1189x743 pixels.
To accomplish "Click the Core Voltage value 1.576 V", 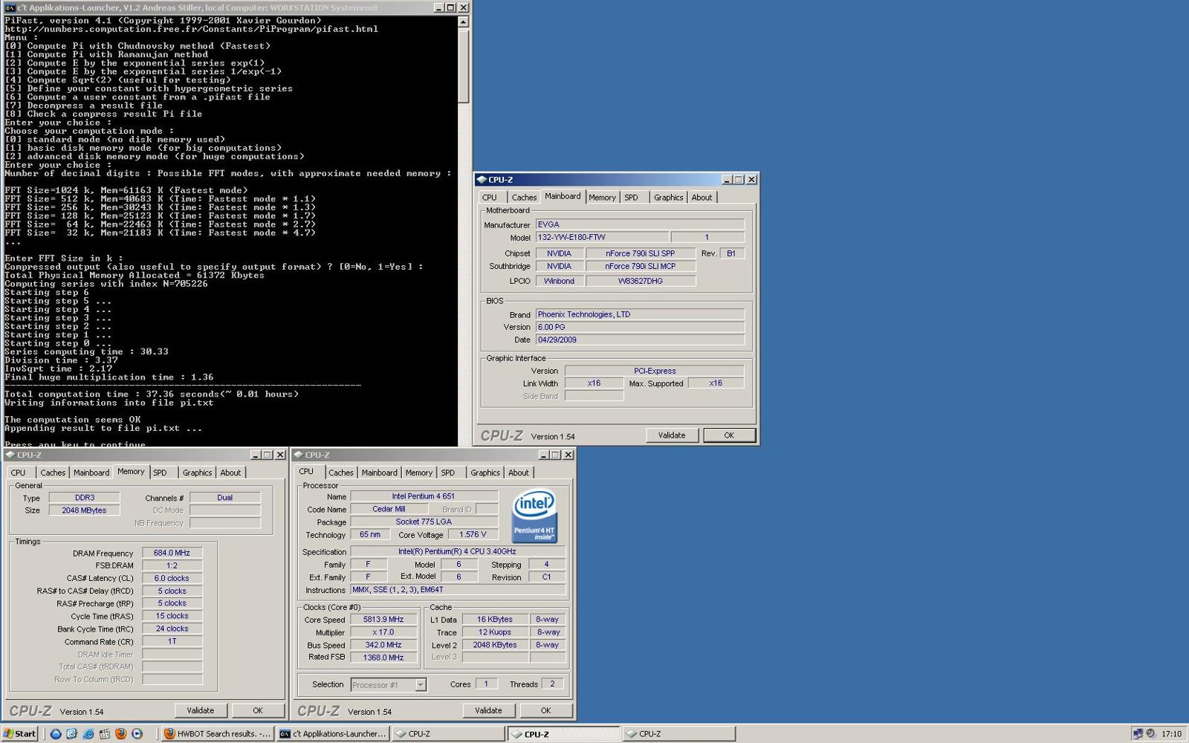I will coord(473,534).
